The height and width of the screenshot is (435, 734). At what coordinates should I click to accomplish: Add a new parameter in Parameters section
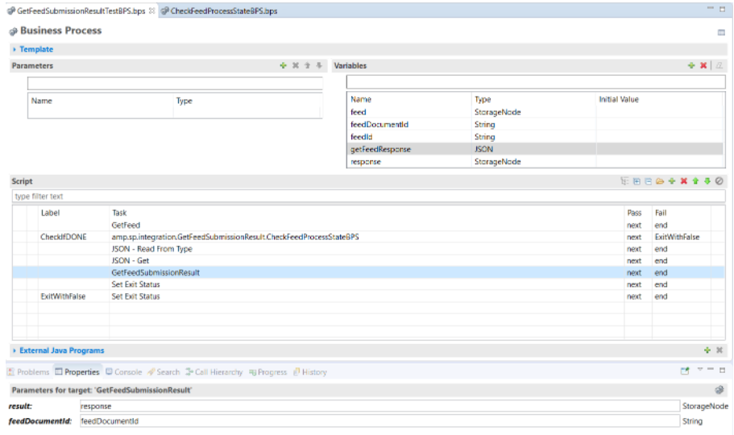pyautogui.click(x=284, y=65)
